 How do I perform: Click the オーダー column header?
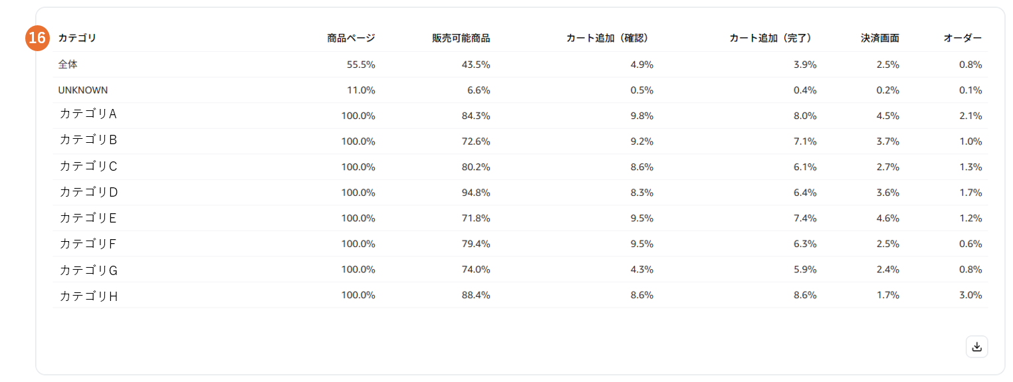pyautogui.click(x=962, y=39)
